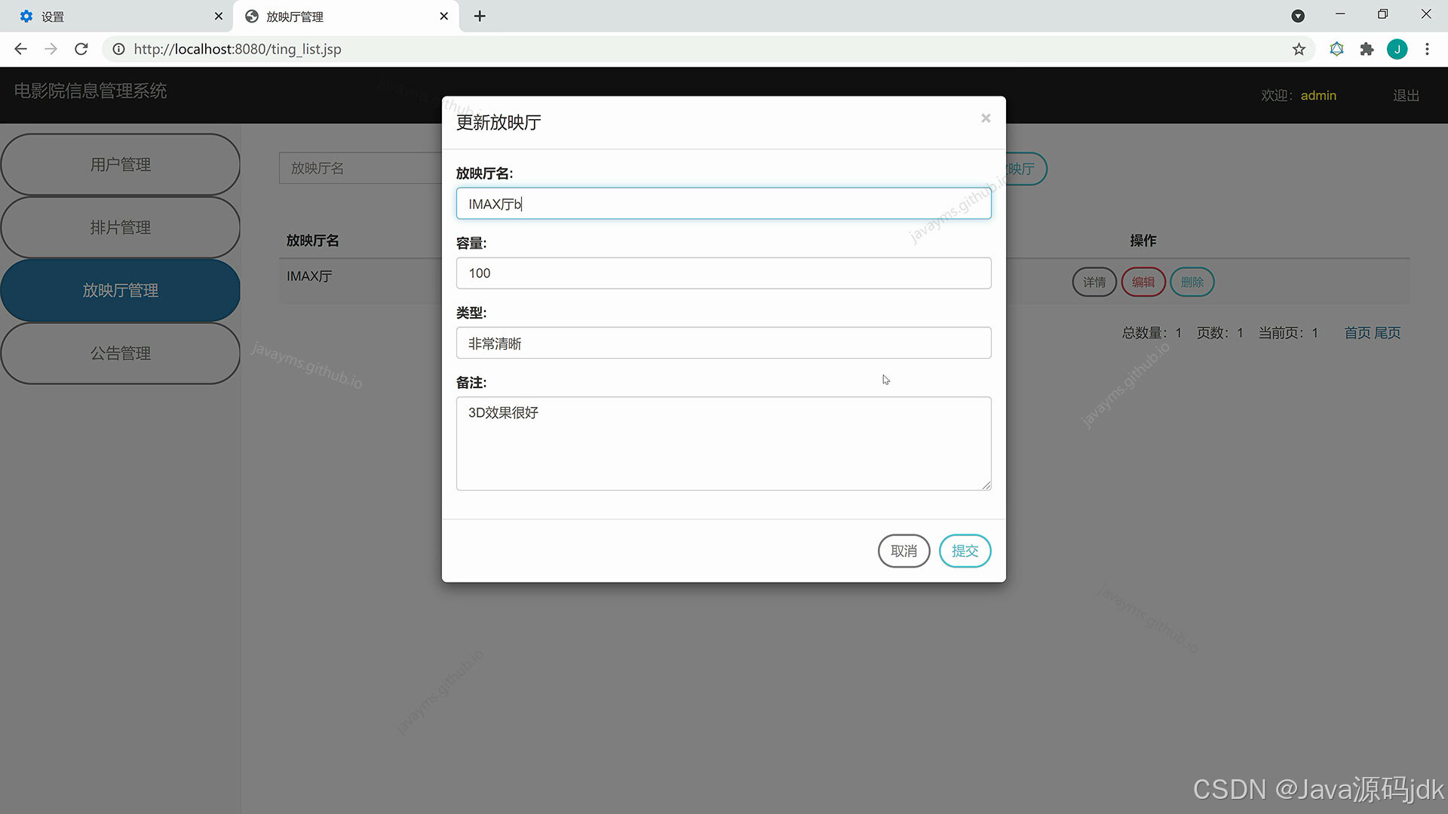Reload the page with refresh icon
This screenshot has width=1448, height=814.
tap(81, 49)
